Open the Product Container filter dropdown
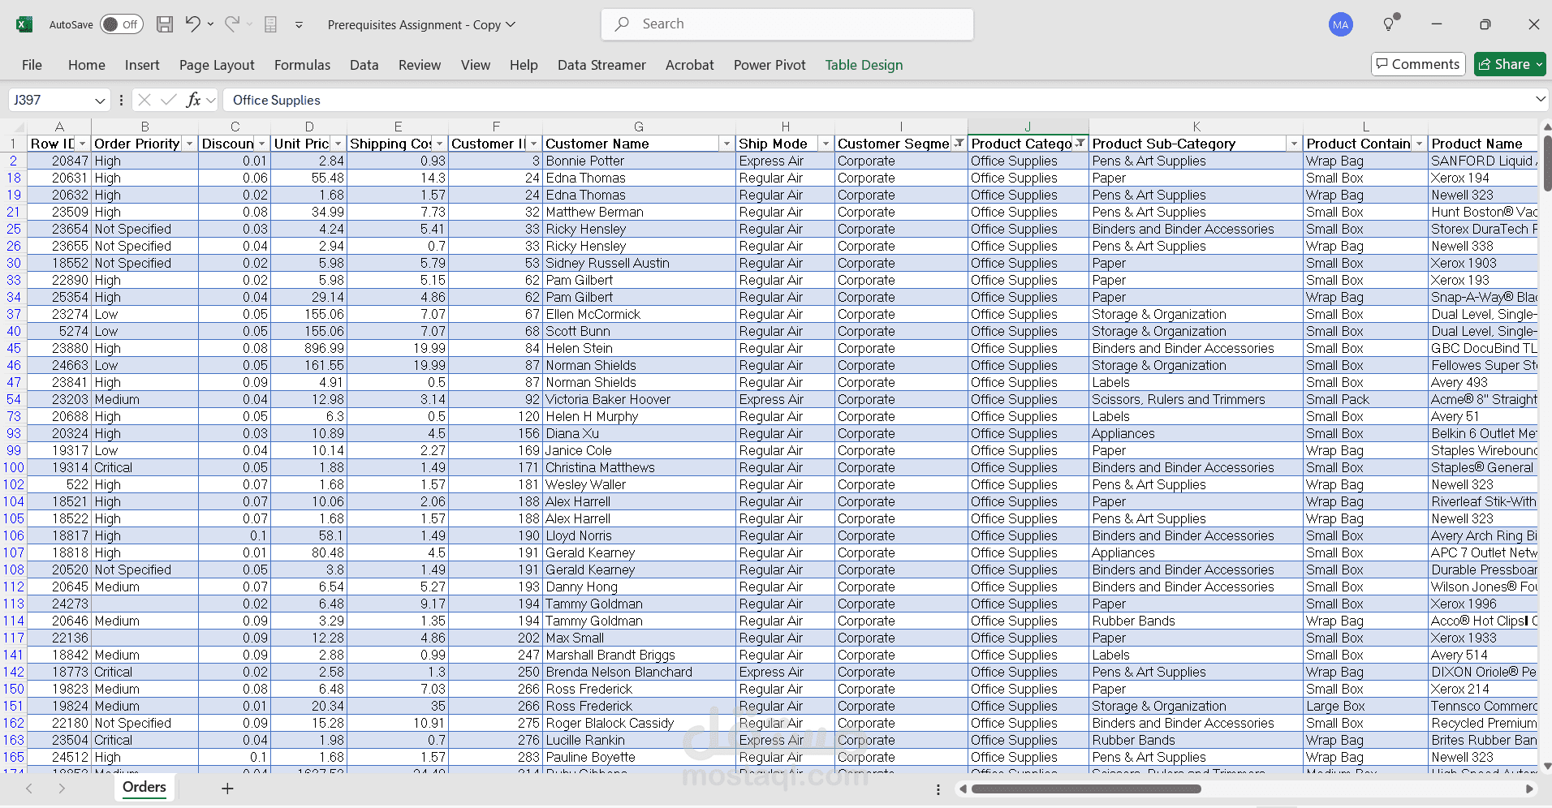Screen dimensions: 1552x808 click(x=1419, y=144)
